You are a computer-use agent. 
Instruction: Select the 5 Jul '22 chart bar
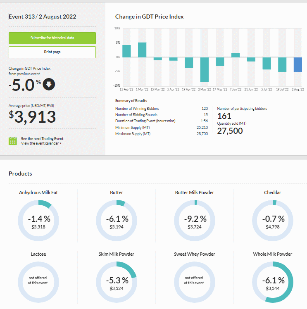pos(267,64)
